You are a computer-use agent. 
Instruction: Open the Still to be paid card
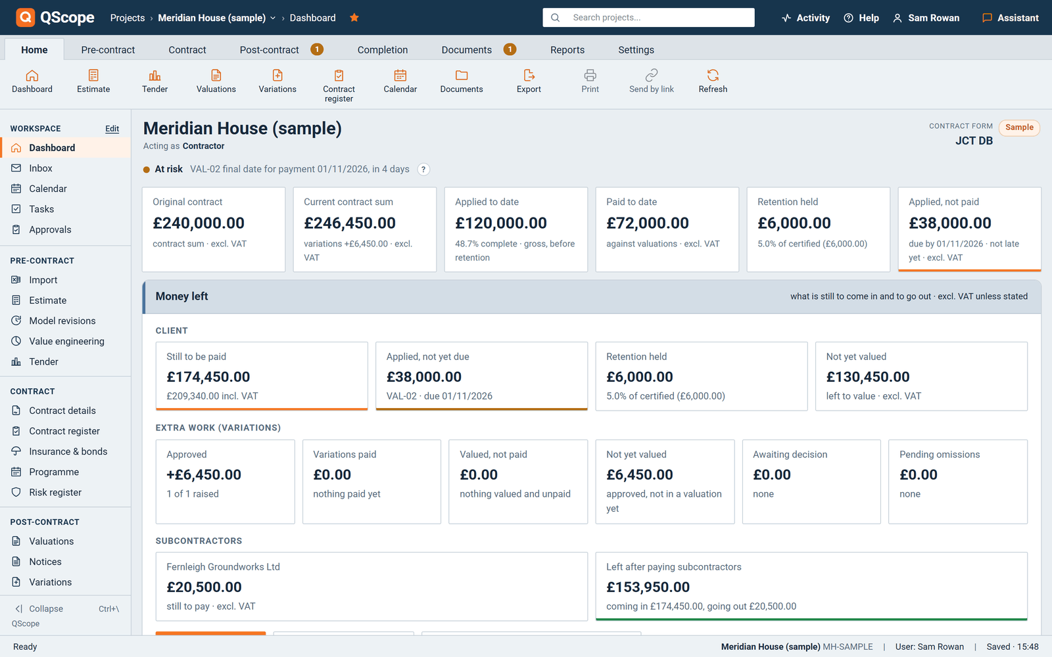point(262,376)
